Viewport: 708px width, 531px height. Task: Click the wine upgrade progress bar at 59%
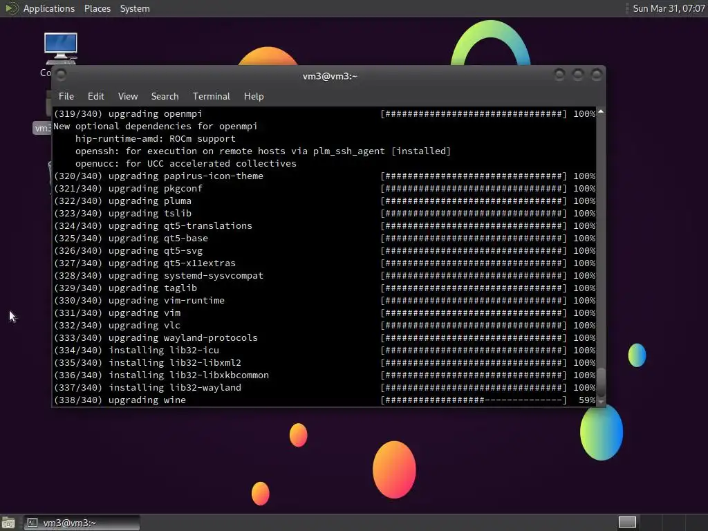473,400
